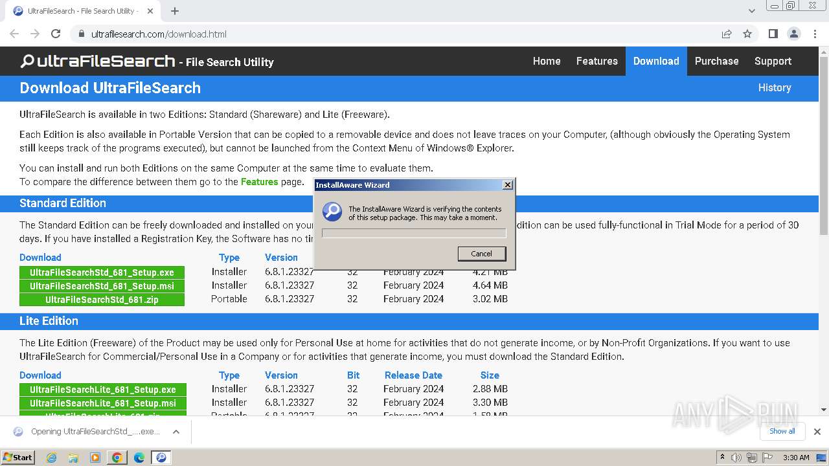Image resolution: width=829 pixels, height=466 pixels.
Task: Click the InstallAware Wizard magnifier icon
Action: [332, 212]
